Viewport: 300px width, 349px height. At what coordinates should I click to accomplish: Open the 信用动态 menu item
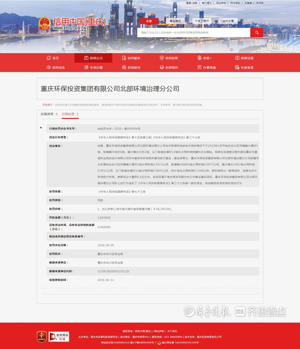[x=58, y=67]
